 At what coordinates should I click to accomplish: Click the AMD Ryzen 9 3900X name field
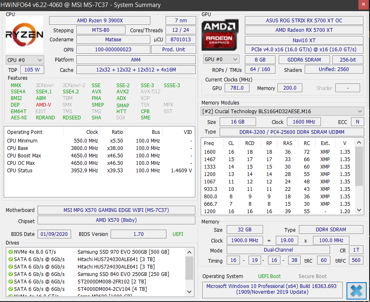(x=100, y=21)
